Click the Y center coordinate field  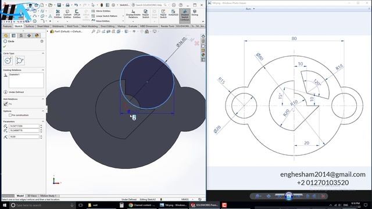[24, 130]
